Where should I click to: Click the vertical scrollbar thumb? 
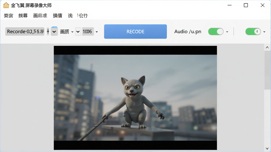coord(267,70)
